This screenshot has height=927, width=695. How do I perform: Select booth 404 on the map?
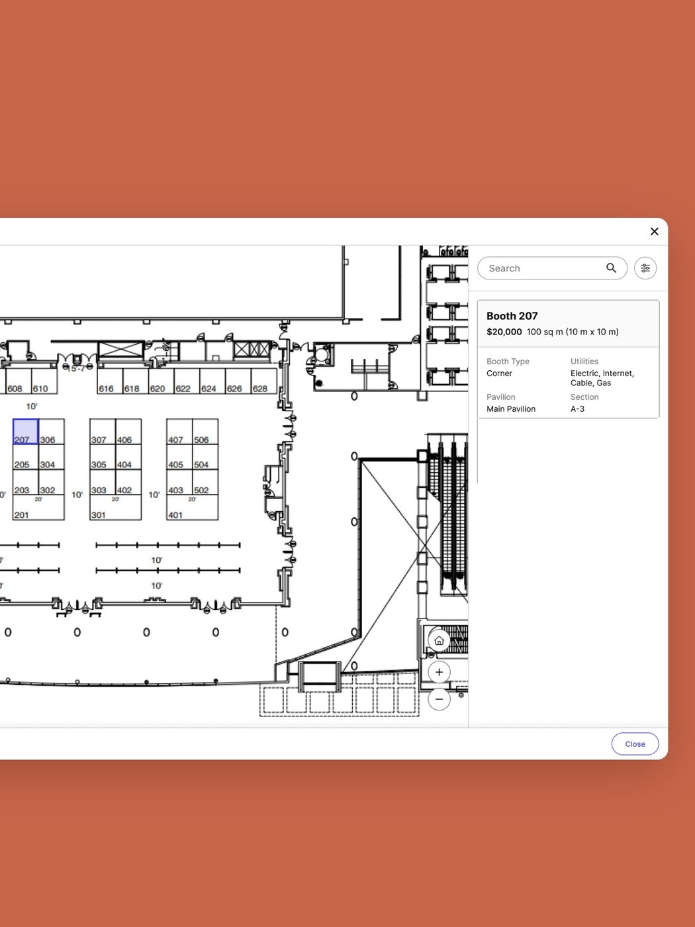click(128, 457)
